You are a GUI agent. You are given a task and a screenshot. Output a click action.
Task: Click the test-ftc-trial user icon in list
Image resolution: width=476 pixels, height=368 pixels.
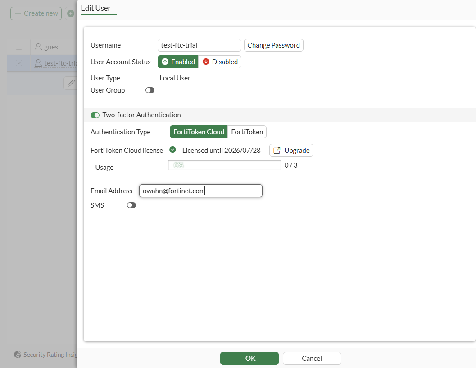click(x=38, y=63)
